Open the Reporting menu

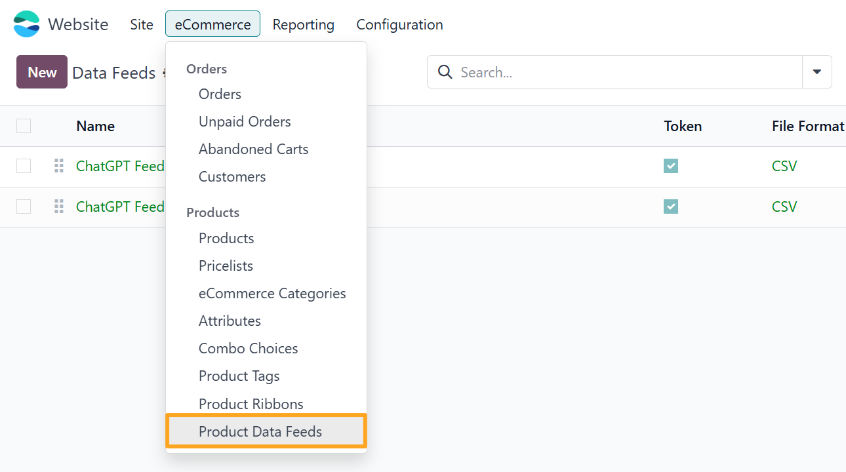tap(304, 24)
